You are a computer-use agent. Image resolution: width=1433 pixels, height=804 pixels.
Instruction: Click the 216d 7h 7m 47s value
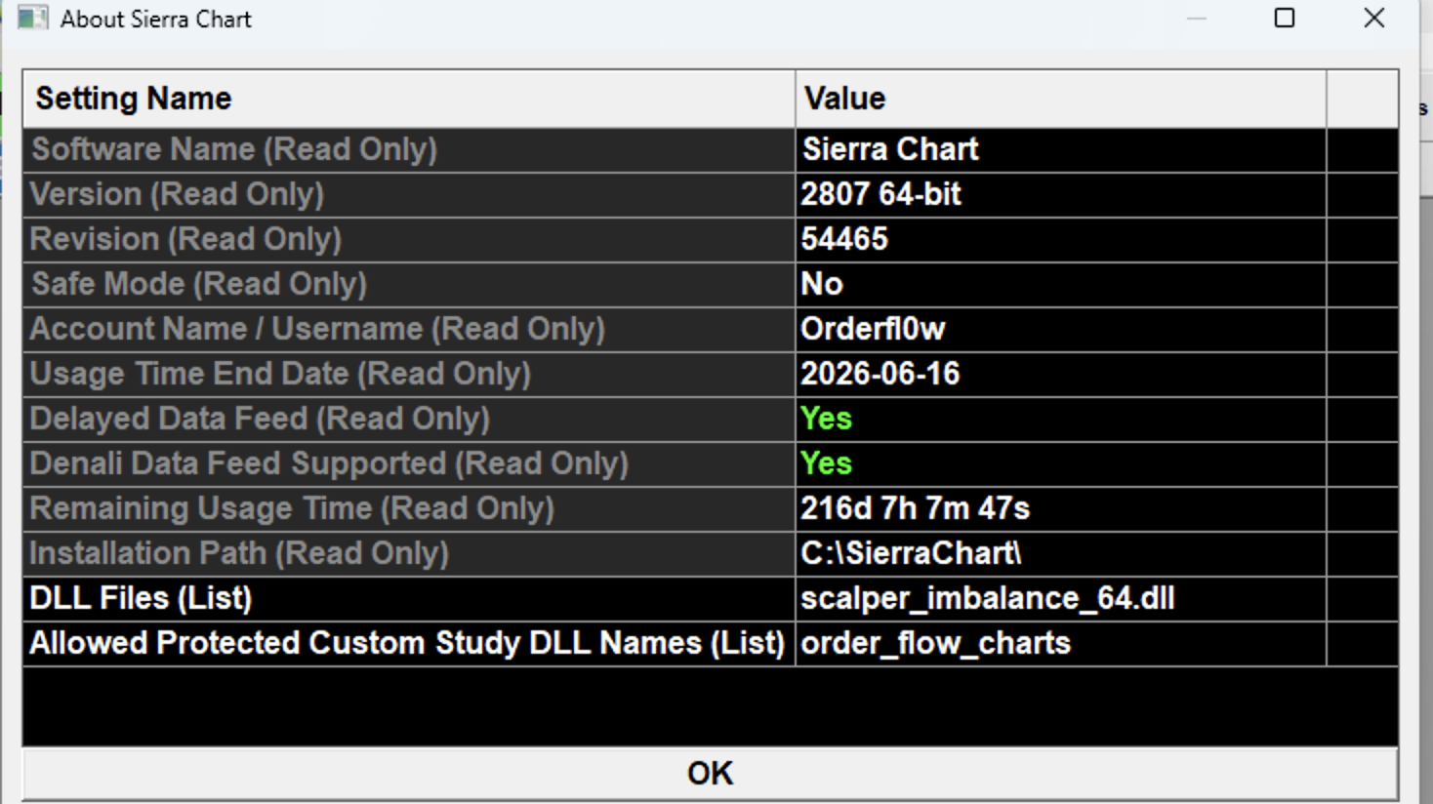click(916, 508)
